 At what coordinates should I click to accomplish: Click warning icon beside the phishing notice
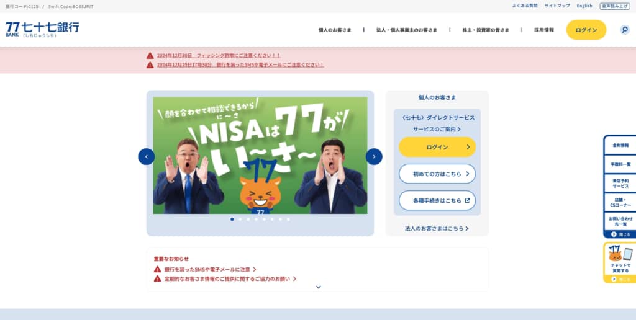(150, 55)
